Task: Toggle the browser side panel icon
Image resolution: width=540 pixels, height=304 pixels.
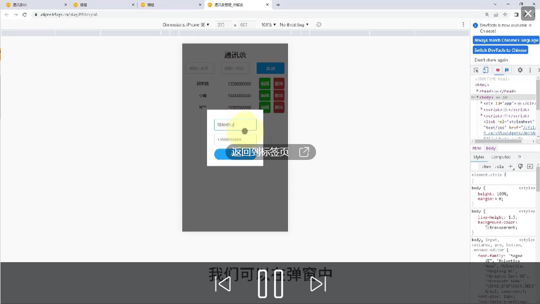Action: (516, 14)
